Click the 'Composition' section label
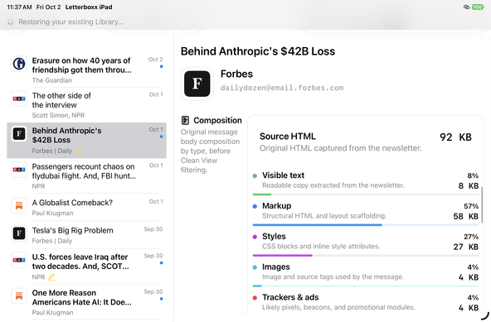 click(x=217, y=120)
